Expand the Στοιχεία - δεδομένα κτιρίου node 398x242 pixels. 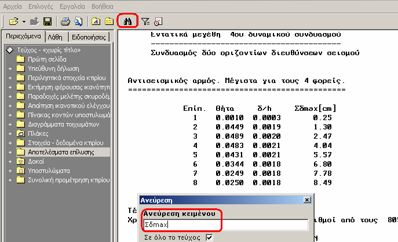(x=10, y=143)
